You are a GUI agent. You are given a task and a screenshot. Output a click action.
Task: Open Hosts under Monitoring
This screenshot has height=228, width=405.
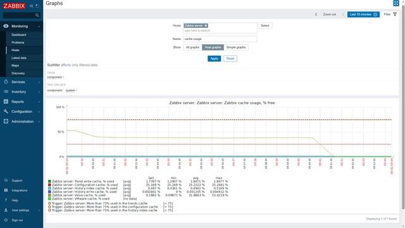15,50
